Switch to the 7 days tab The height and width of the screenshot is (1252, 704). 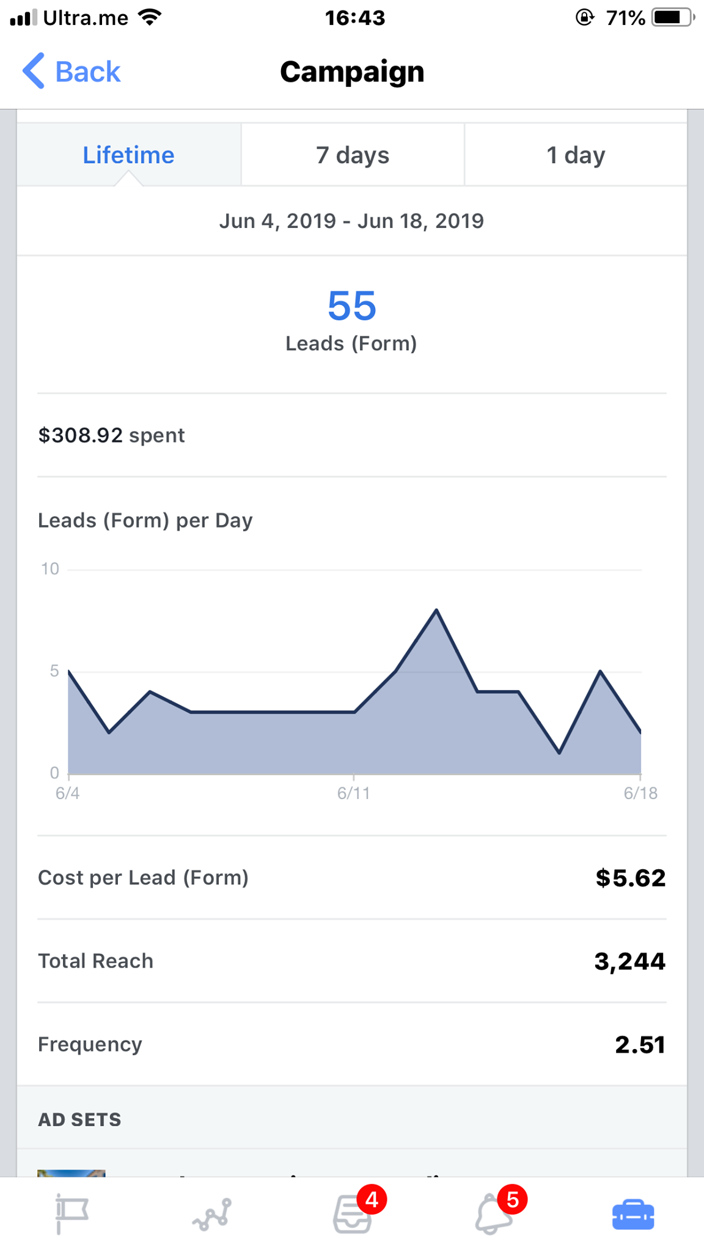[353, 155]
